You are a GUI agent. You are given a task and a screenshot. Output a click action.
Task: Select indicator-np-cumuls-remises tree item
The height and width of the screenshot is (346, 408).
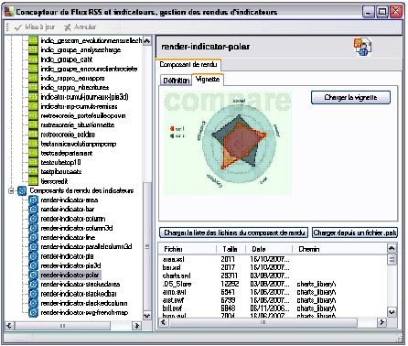pyautogui.click(x=79, y=106)
